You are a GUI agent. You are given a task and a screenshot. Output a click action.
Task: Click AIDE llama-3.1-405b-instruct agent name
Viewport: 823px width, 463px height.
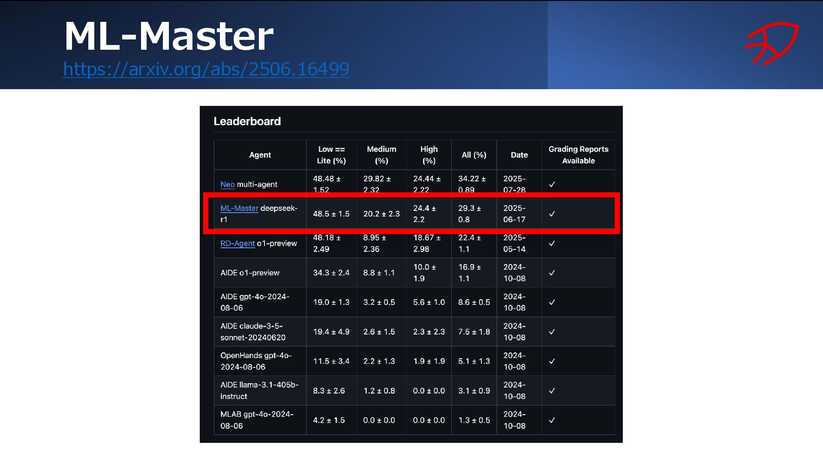tap(259, 391)
